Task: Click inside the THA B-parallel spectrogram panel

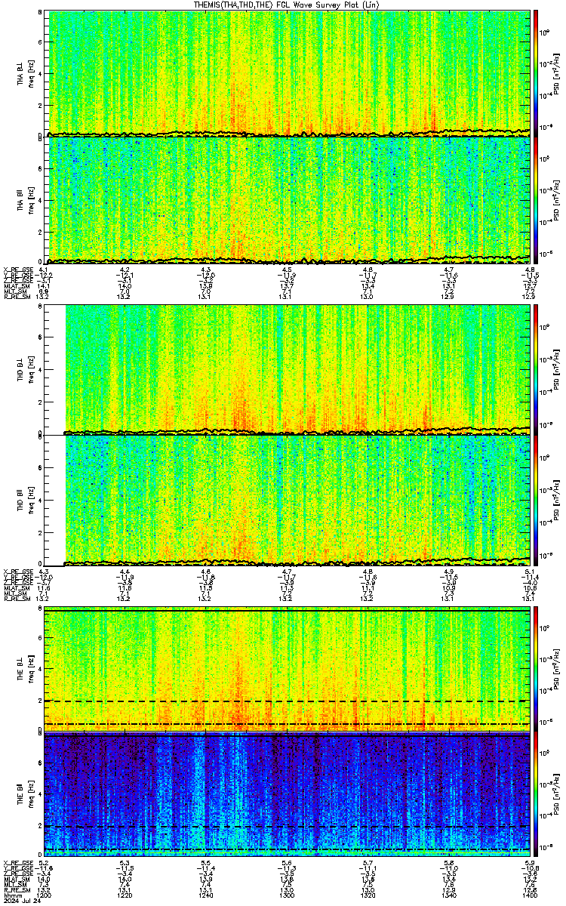Action: 288,199
